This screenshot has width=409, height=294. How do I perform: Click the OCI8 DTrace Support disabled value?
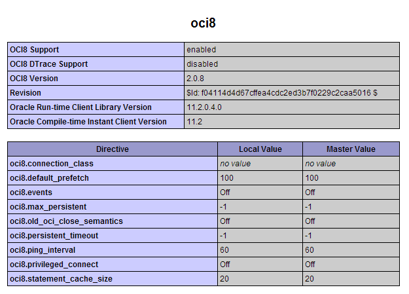[x=202, y=64]
